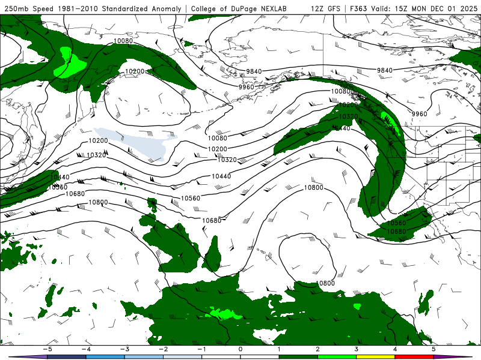Image resolution: width=481 pixels, height=360 pixels.
Task: Click the '12Z GFS' model run label
Action: [x=325, y=8]
